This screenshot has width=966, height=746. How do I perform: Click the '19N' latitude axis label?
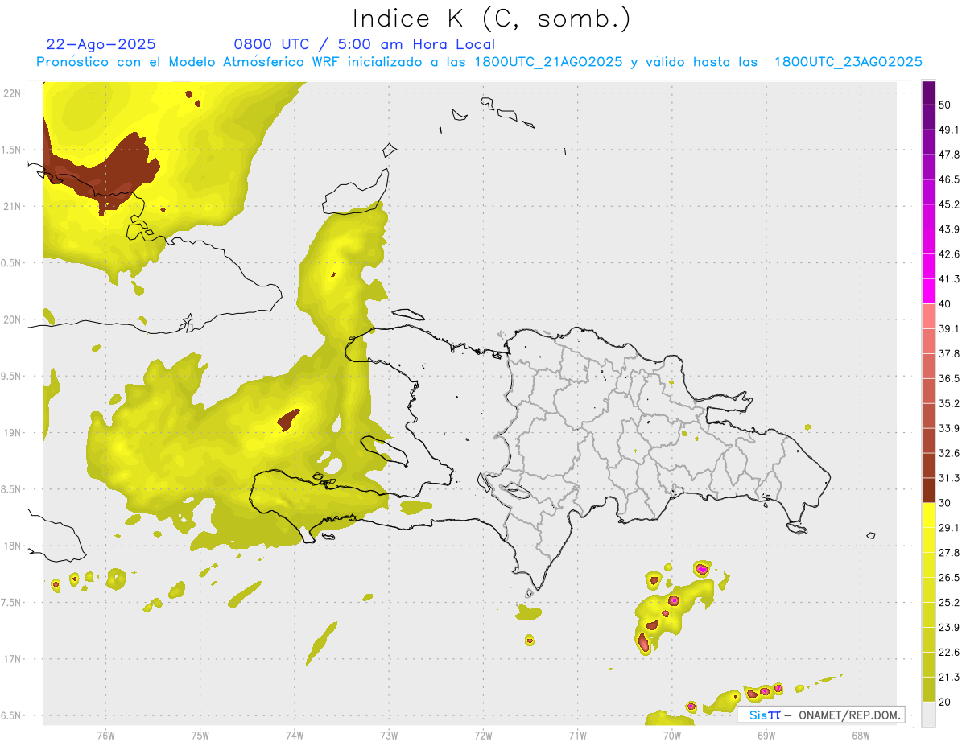12,433
